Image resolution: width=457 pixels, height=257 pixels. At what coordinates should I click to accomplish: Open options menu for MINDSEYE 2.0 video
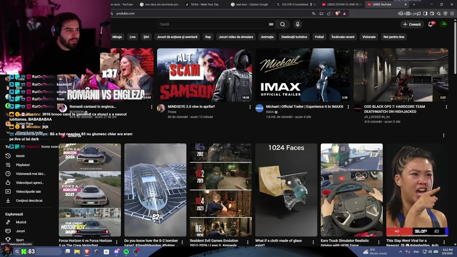(250, 107)
